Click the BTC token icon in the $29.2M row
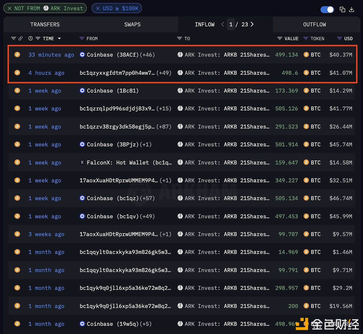The height and width of the screenshot is (334, 363). [x=306, y=288]
